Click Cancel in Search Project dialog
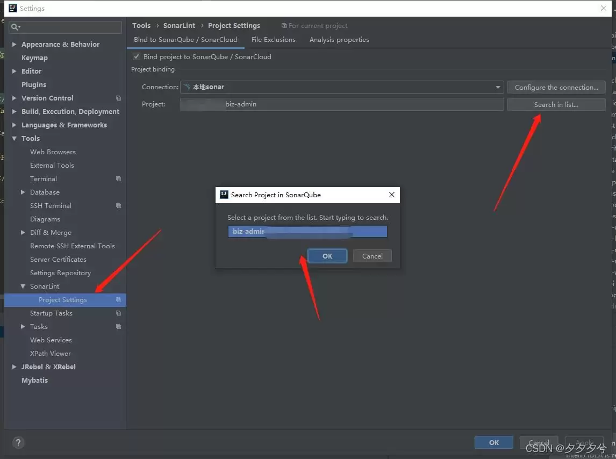The image size is (616, 459). pos(372,256)
